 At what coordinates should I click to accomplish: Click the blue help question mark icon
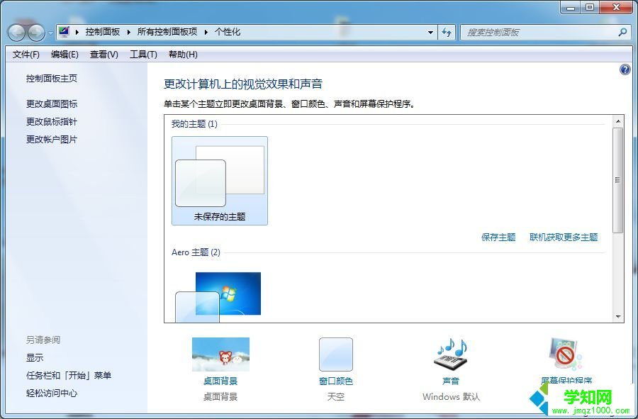(625, 69)
